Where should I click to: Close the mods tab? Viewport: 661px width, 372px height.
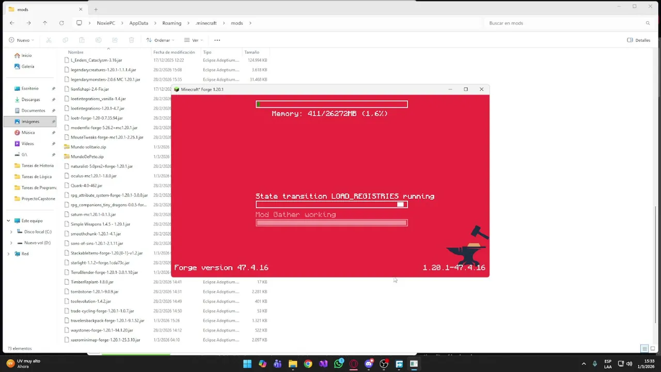[81, 9]
